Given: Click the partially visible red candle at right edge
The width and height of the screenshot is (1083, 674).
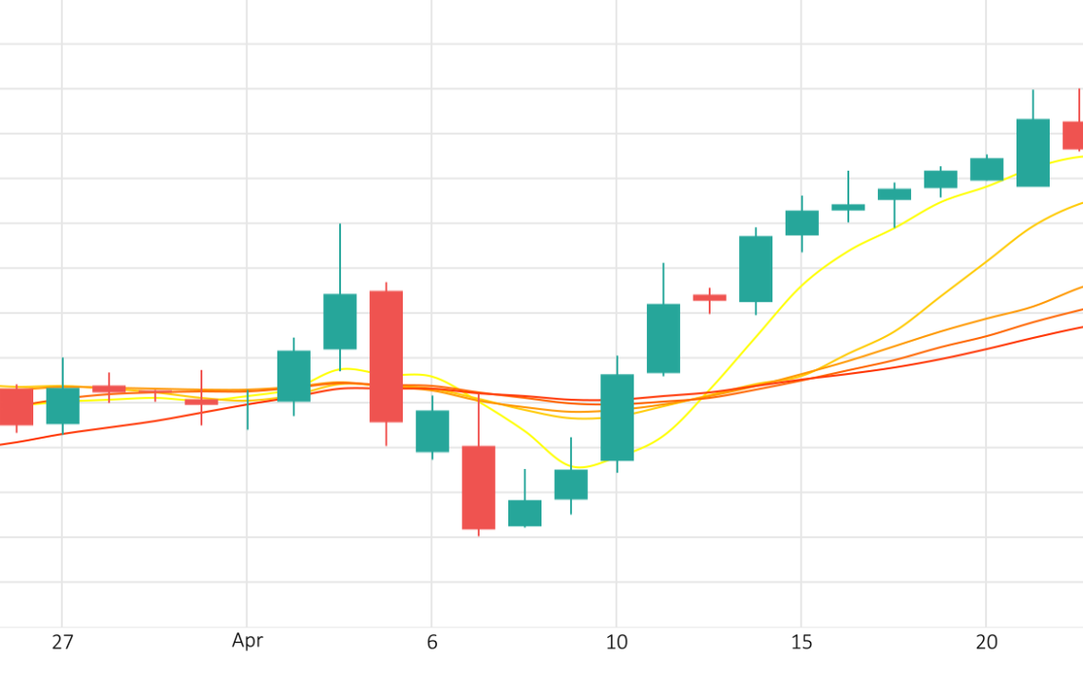Looking at the screenshot, I should point(1073,135).
